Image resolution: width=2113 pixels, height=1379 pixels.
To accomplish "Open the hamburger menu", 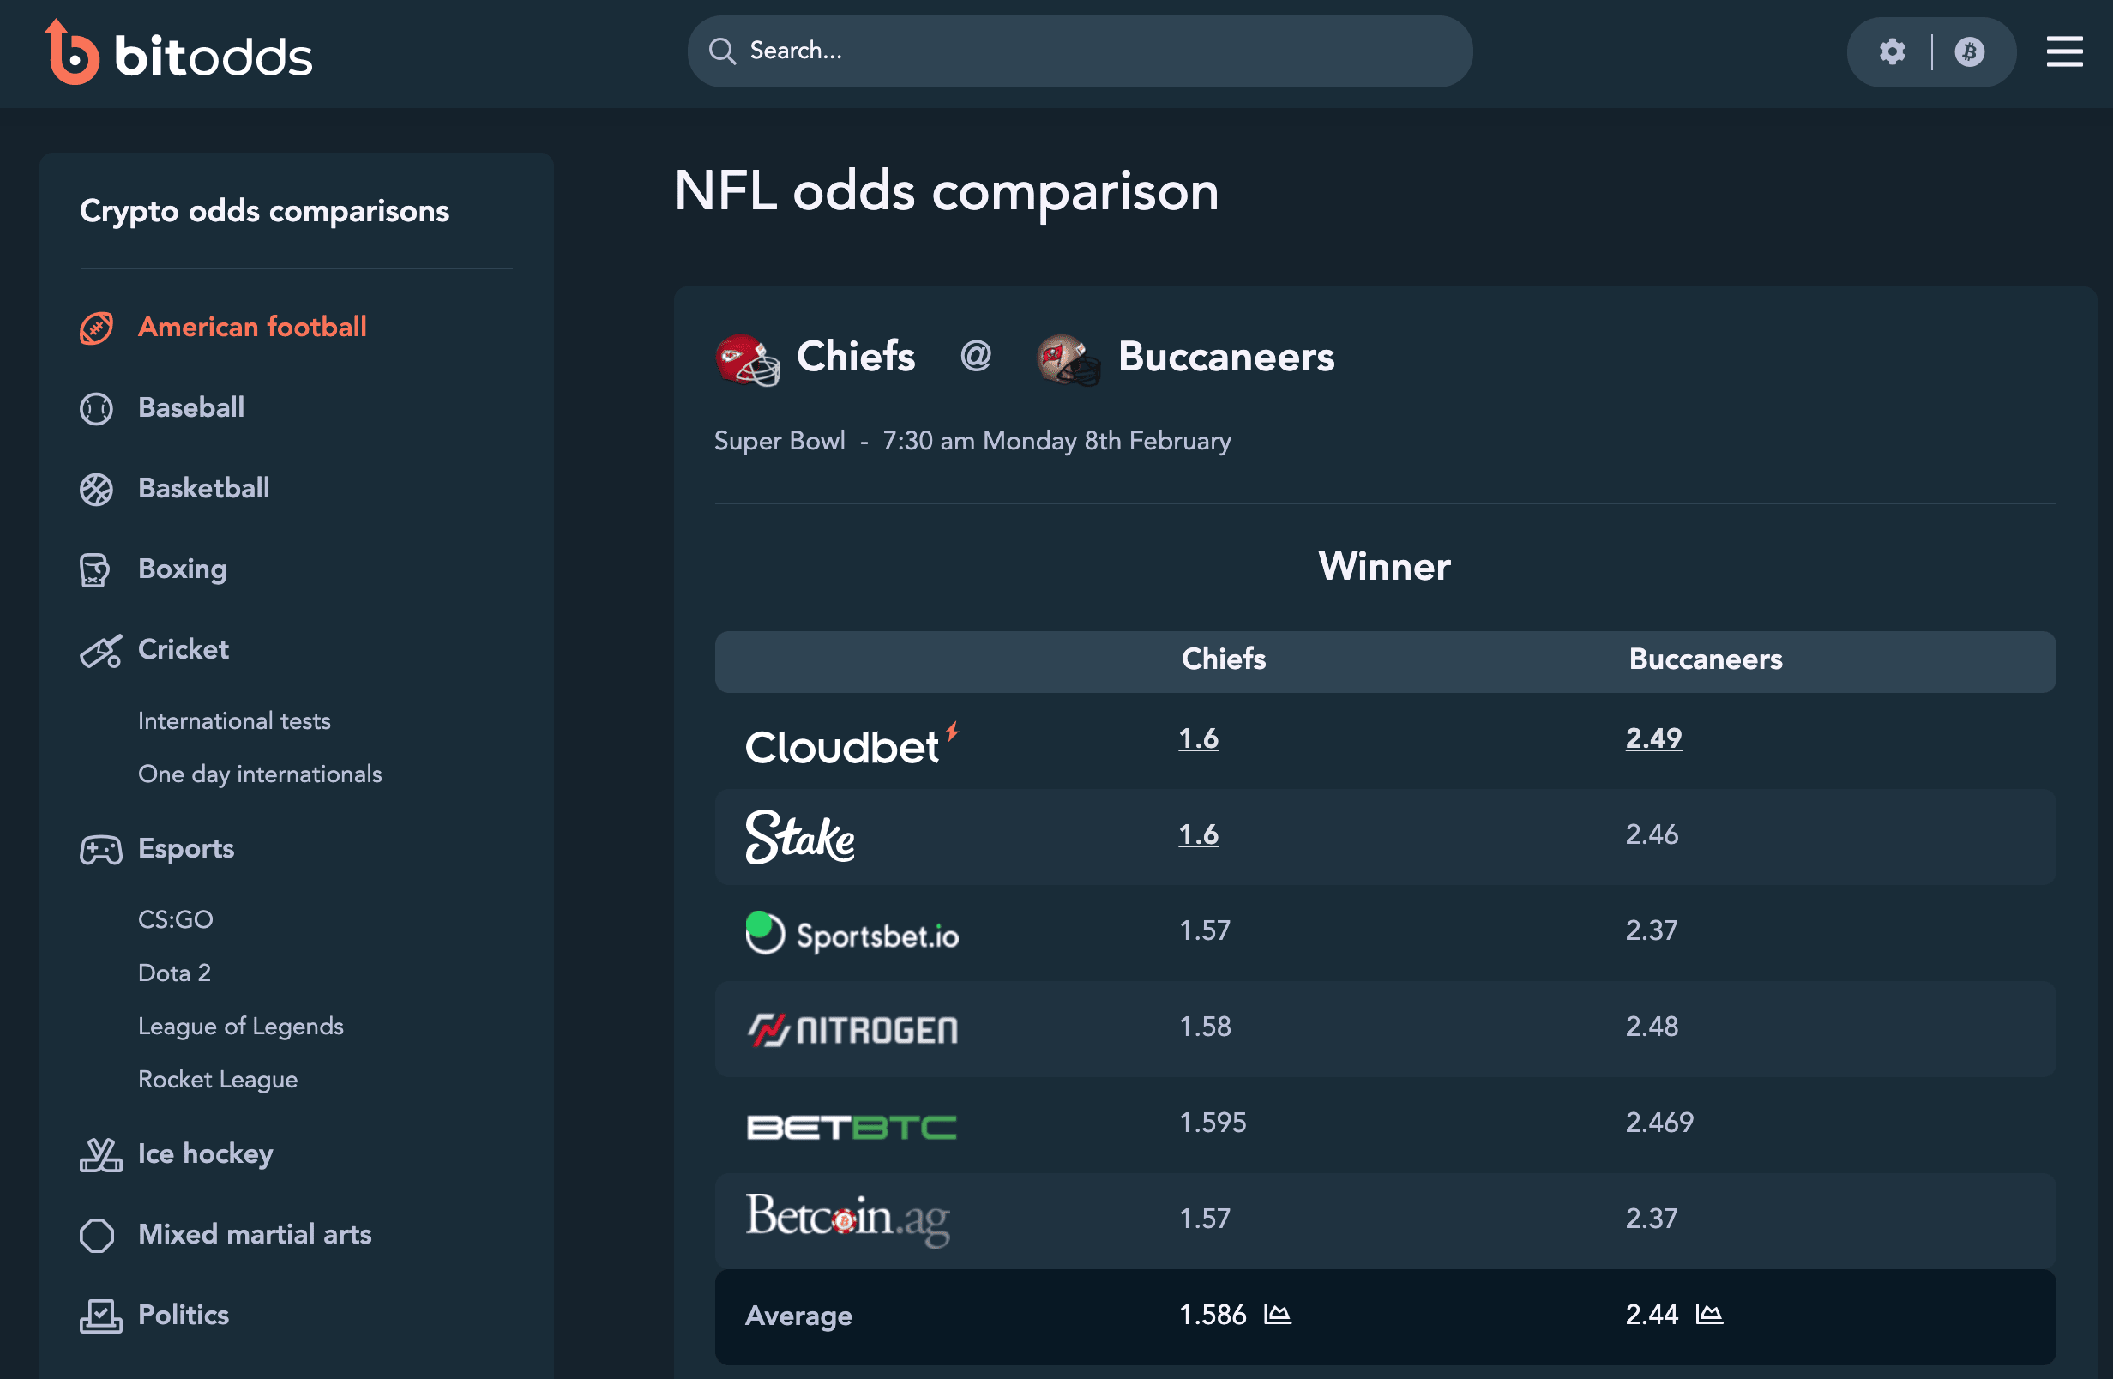I will (2064, 51).
